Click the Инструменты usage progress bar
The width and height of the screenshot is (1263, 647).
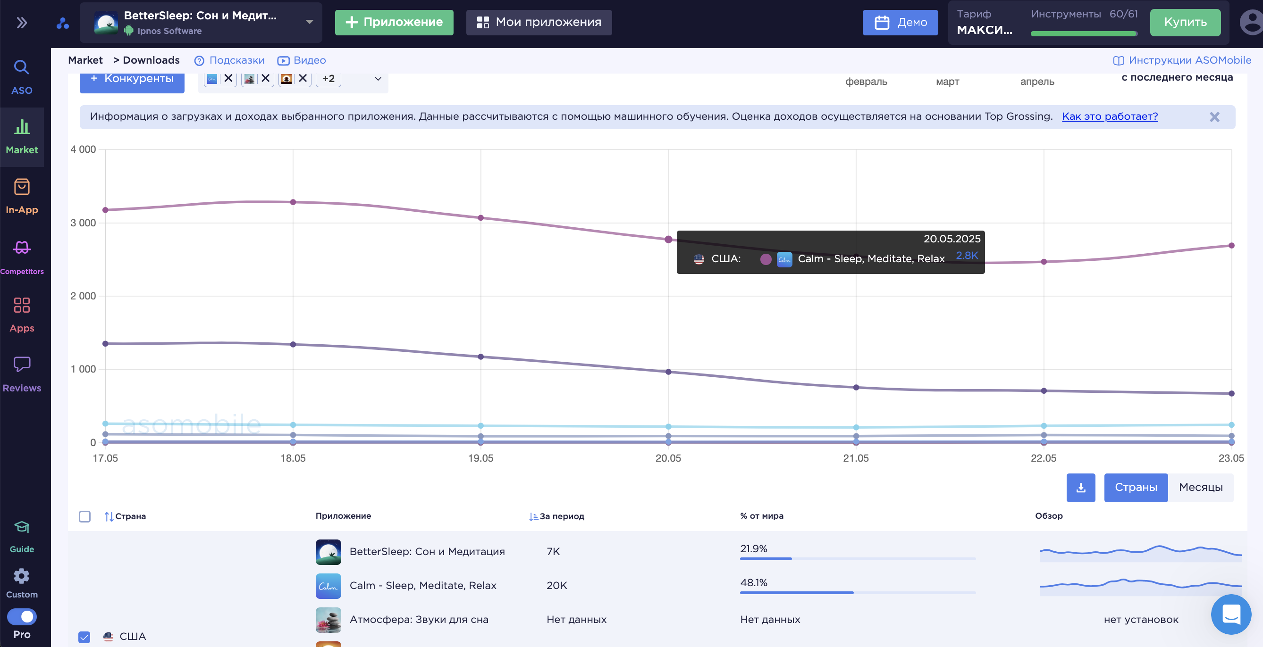[1084, 34]
